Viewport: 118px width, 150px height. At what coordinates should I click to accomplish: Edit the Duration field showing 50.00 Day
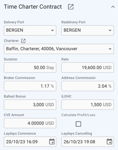click(30, 67)
